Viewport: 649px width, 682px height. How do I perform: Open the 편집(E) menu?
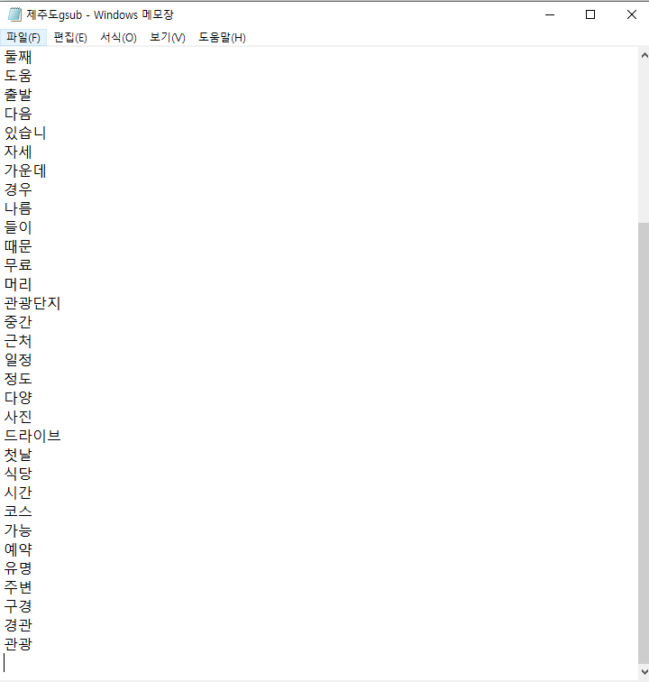tap(70, 38)
